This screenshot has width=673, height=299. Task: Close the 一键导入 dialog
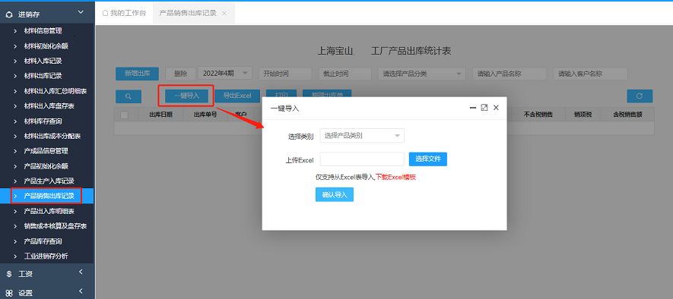click(496, 108)
